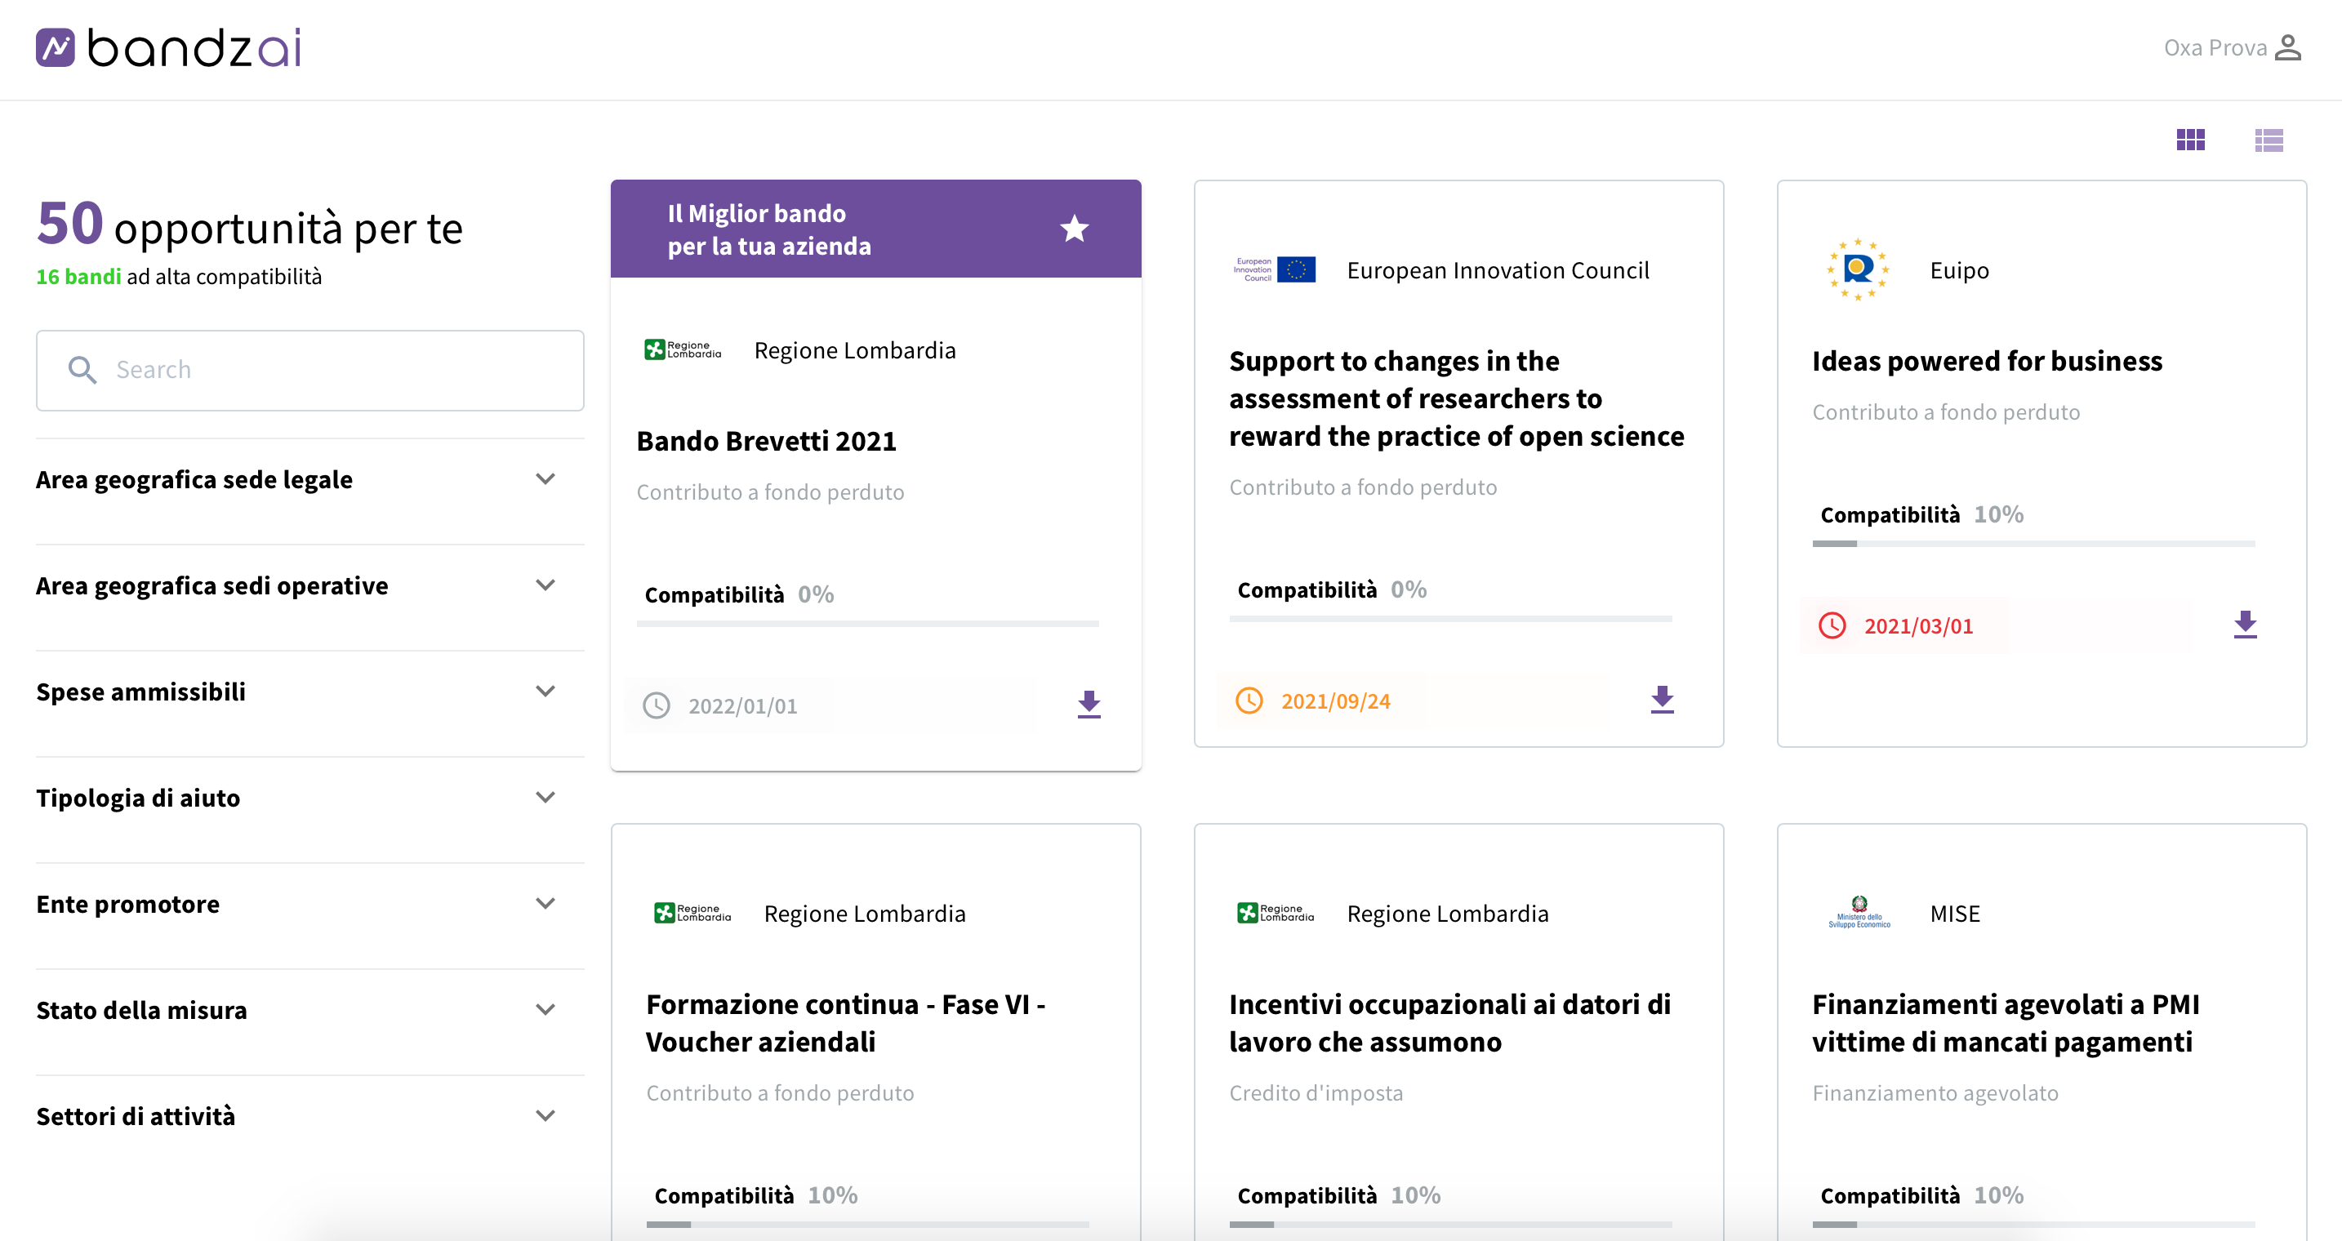Image resolution: width=2342 pixels, height=1241 pixels.
Task: Click the 50 opportunità per te heading
Action: coord(249,225)
